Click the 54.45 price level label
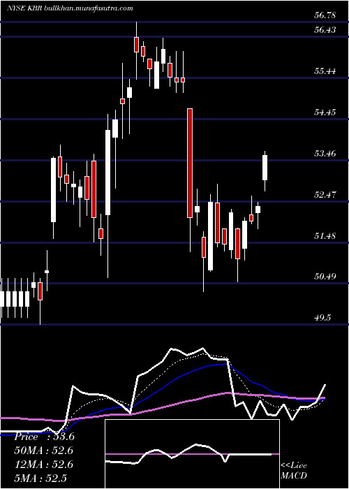 click(325, 112)
